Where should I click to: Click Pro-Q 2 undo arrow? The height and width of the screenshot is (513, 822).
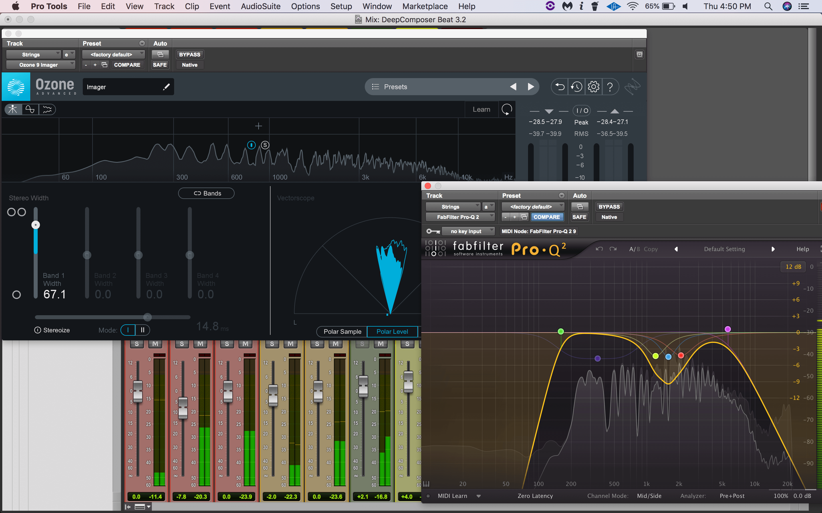tap(599, 249)
